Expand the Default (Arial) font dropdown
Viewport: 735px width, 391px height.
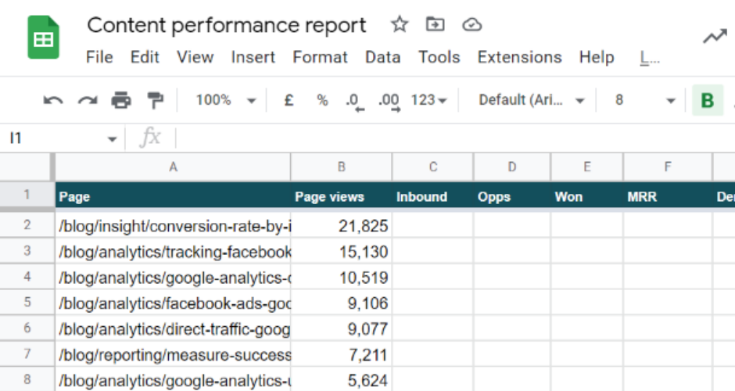(x=532, y=100)
